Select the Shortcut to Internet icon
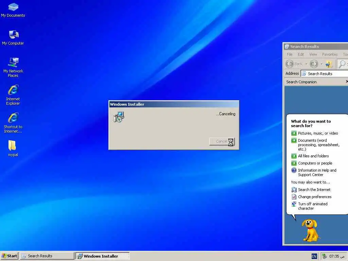Image resolution: width=348 pixels, height=261 pixels. point(13,123)
